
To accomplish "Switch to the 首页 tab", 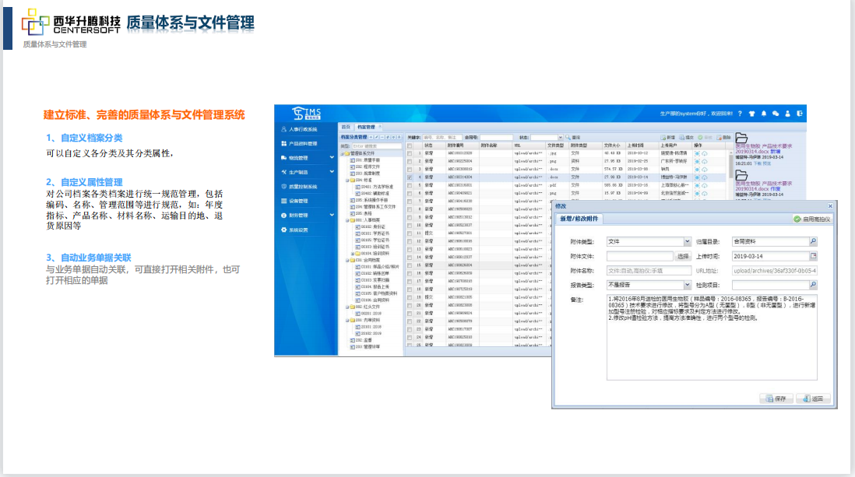I will [x=346, y=126].
